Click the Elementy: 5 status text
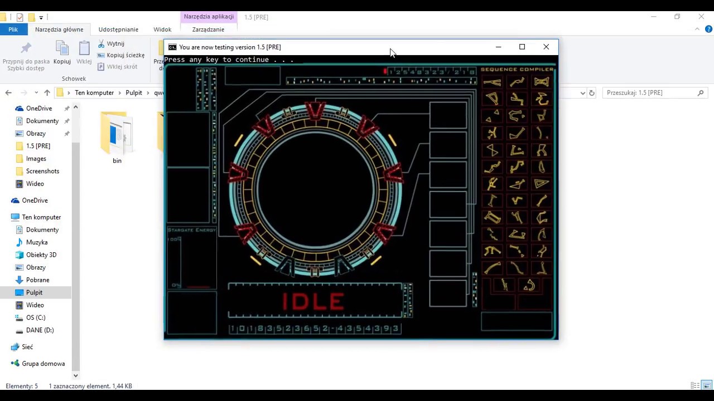Viewport: 714px width, 401px height. (x=22, y=386)
